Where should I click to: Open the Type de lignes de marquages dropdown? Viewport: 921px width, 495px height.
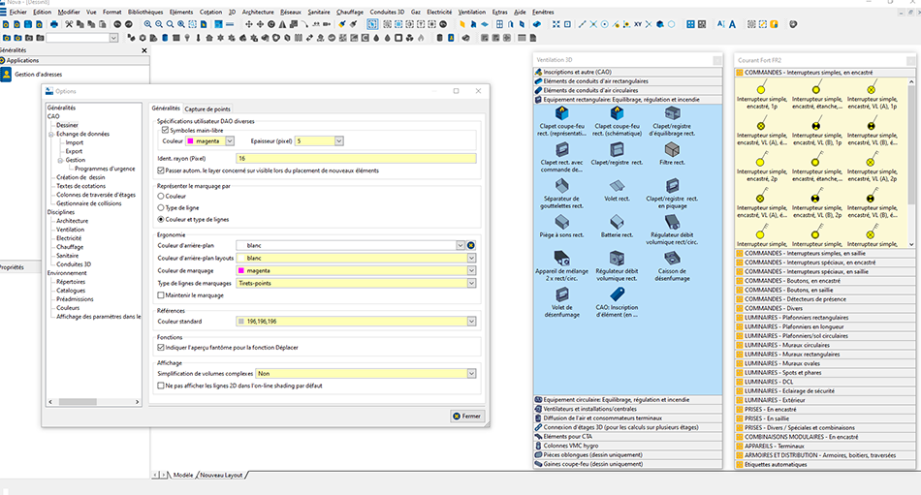(x=471, y=283)
